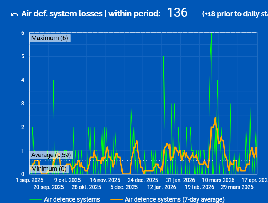This screenshot has width=268, height=203.
Task: Click the back arrow icon beside the title
Action: (14, 14)
